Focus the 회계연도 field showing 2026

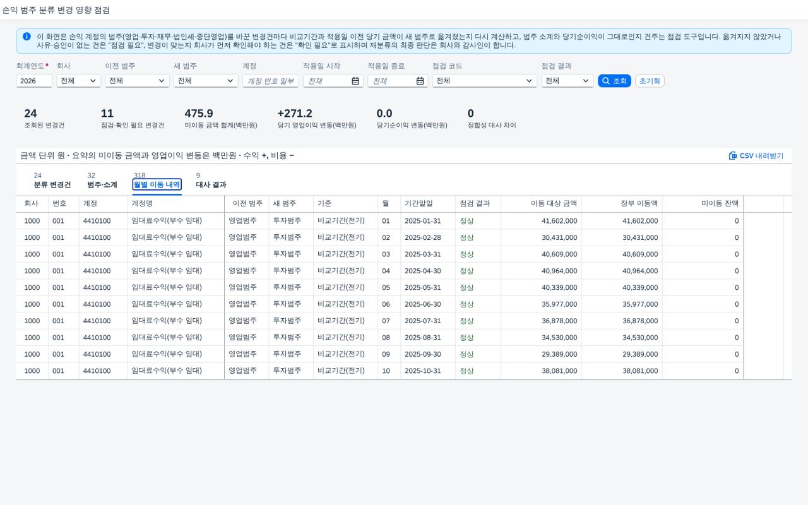tap(34, 81)
